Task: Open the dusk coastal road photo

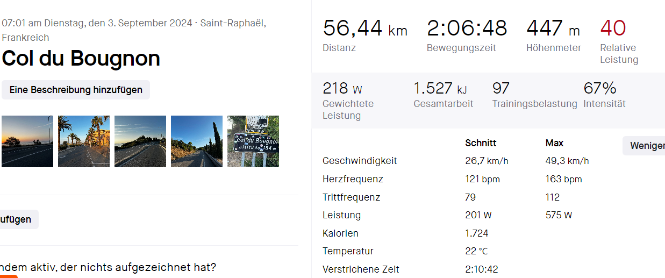Action: click(x=140, y=141)
